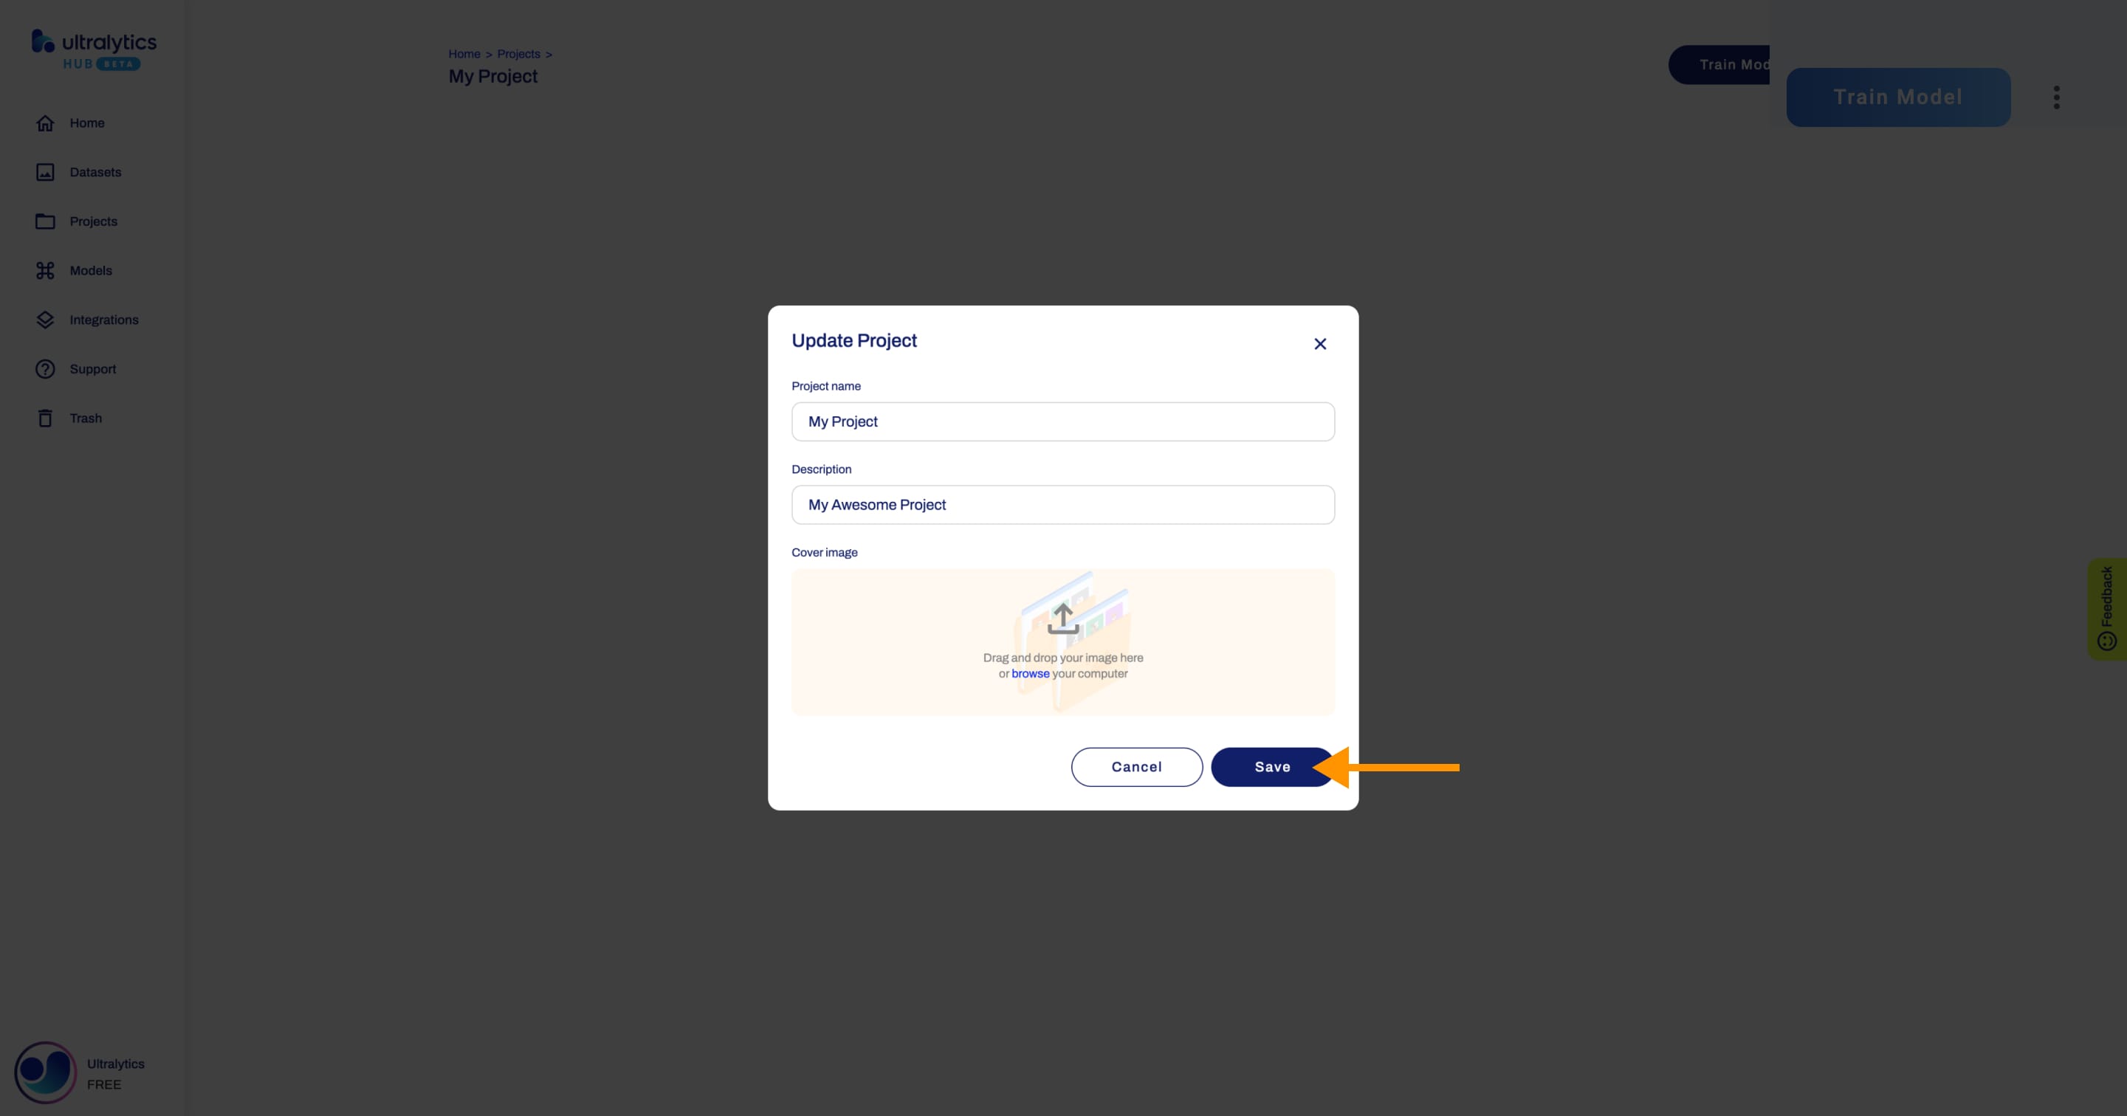This screenshot has width=2127, height=1116.
Task: Click the Ultralytics FREE account icon
Action: [x=44, y=1072]
